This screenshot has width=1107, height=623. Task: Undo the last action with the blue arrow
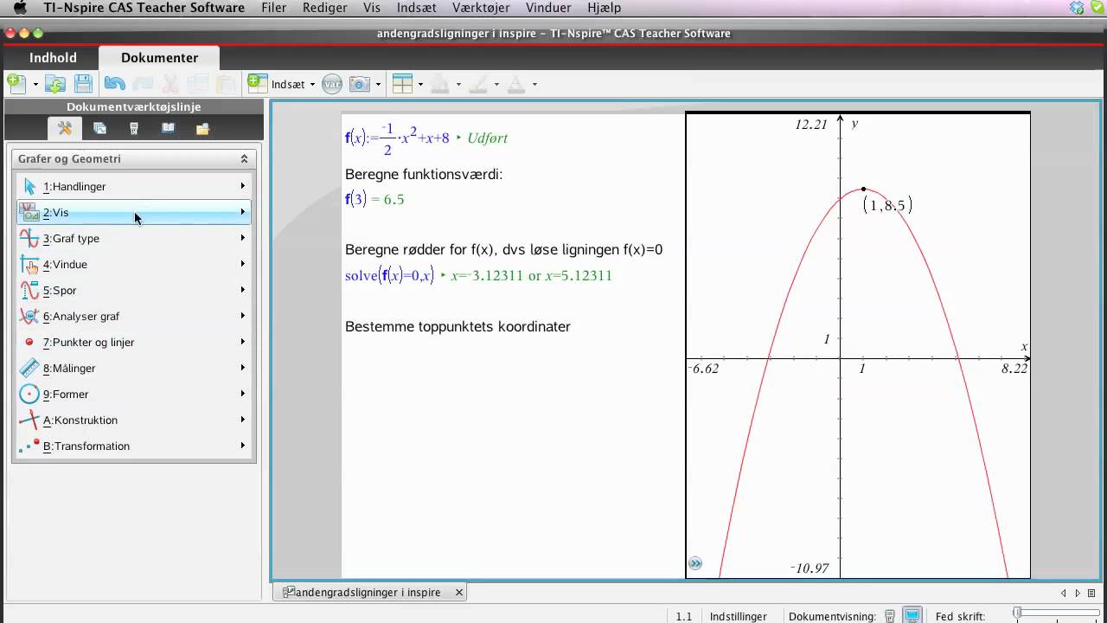click(x=114, y=84)
